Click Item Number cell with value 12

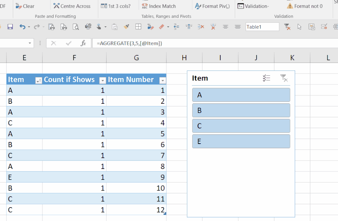(x=136, y=210)
